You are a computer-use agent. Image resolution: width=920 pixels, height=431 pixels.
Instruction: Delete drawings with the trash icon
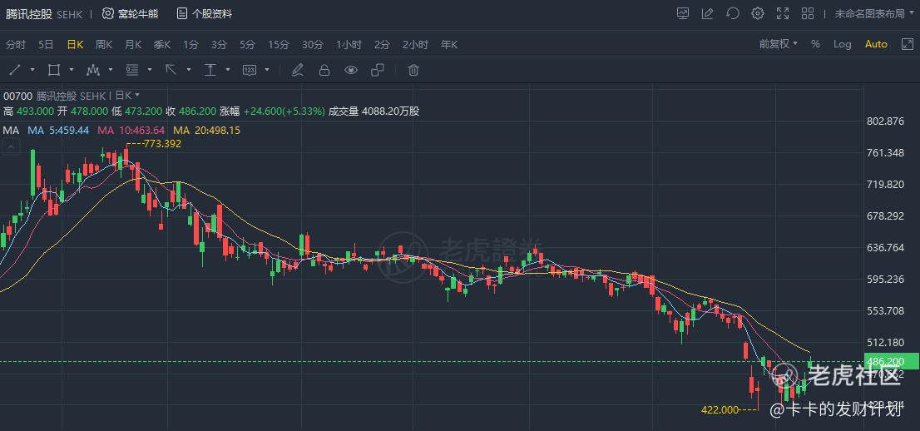click(413, 71)
